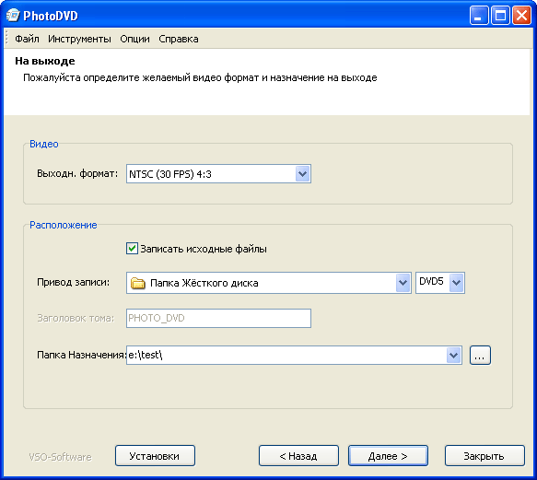
Task: Click the PhotoDVD title bar icon
Action: [x=13, y=16]
